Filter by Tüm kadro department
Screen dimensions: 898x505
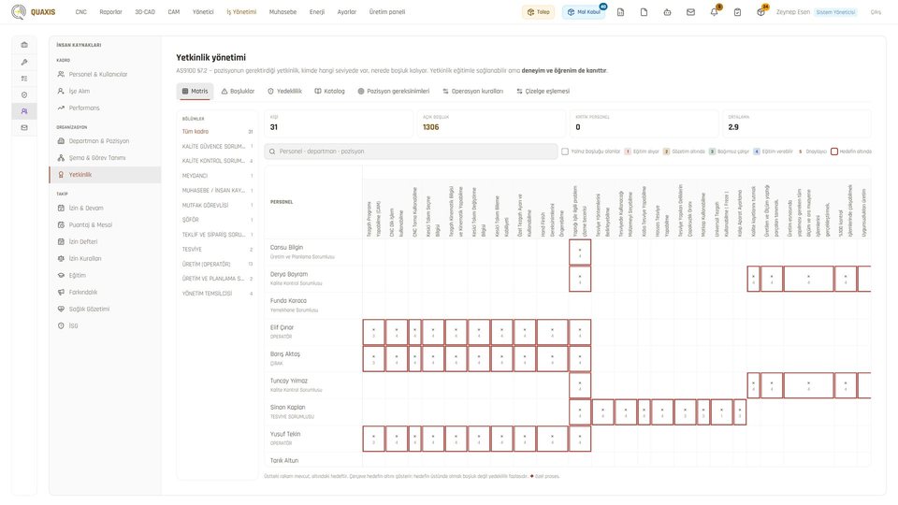tap(217, 132)
